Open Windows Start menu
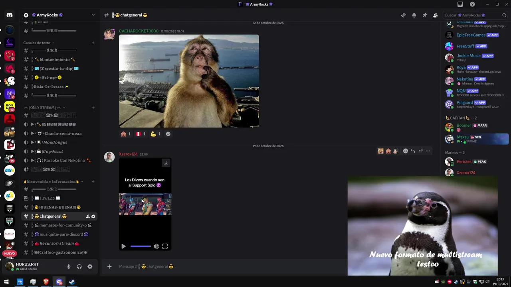The image size is (511, 287). click(x=6, y=282)
